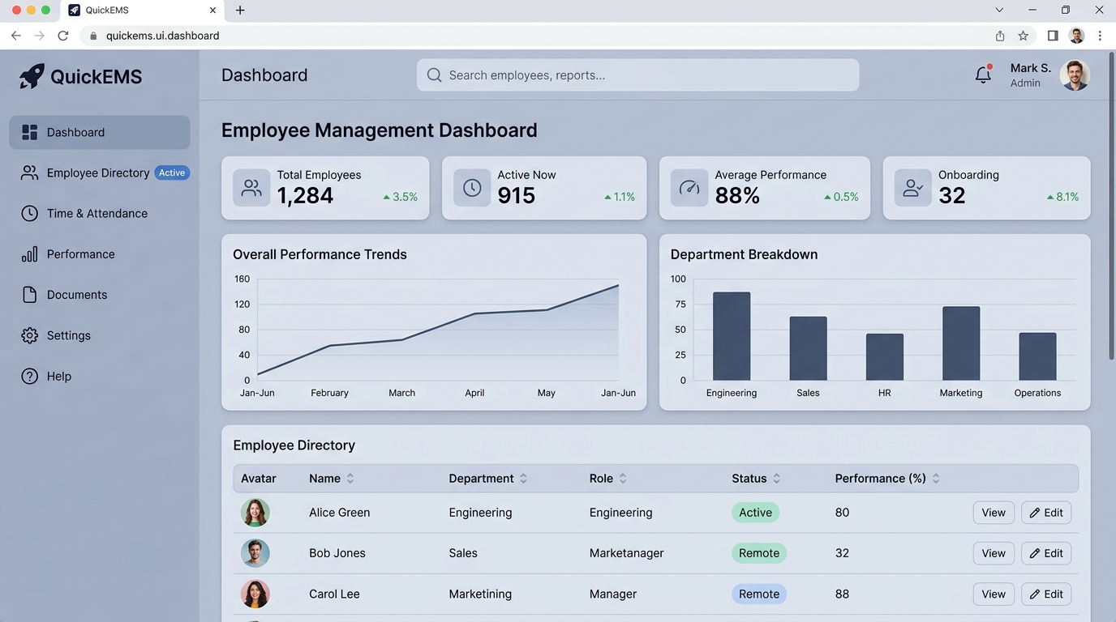Click the search magnifier icon
The width and height of the screenshot is (1116, 622).
coord(435,75)
